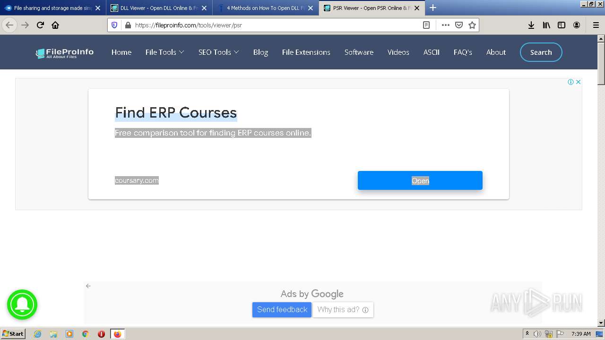The height and width of the screenshot is (340, 605).
Task: Open Library history and bookmarks
Action: pos(546,25)
